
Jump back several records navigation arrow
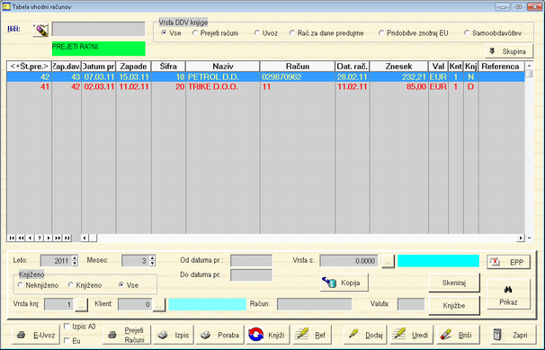(x=22, y=238)
